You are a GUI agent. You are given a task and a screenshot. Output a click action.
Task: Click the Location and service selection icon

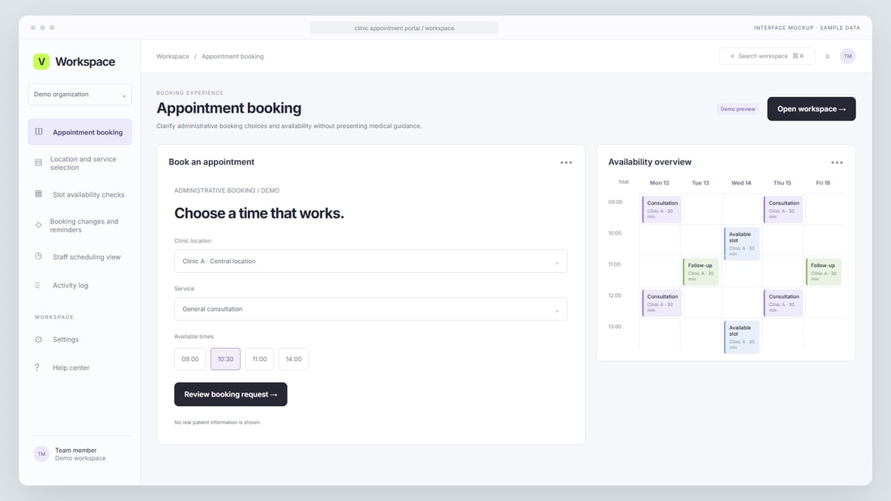tap(39, 163)
